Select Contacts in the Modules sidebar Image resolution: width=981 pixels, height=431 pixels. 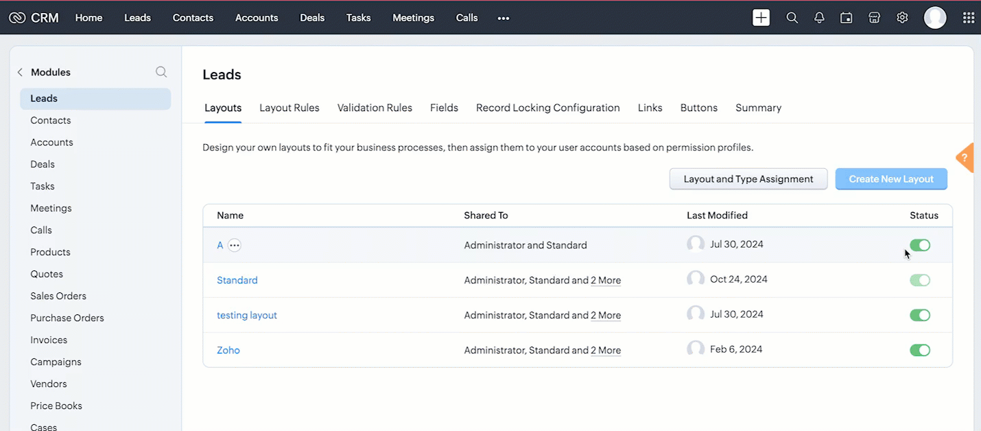pyautogui.click(x=51, y=120)
